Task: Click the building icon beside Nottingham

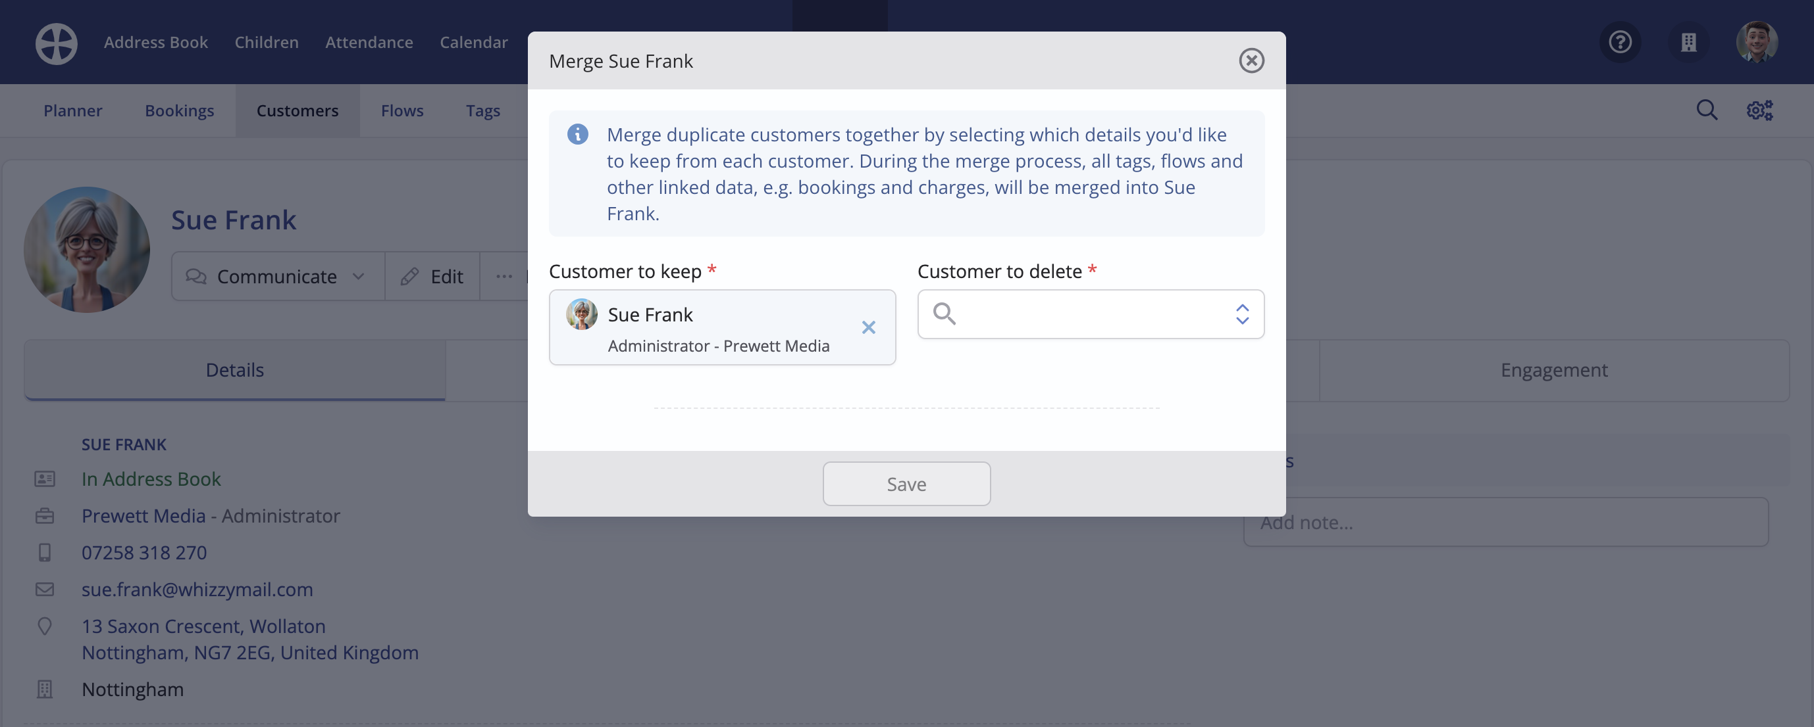Action: 44,690
